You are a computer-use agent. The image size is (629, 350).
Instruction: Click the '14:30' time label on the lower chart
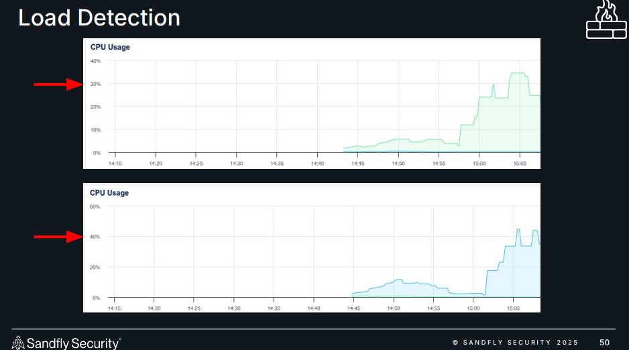(x=234, y=308)
